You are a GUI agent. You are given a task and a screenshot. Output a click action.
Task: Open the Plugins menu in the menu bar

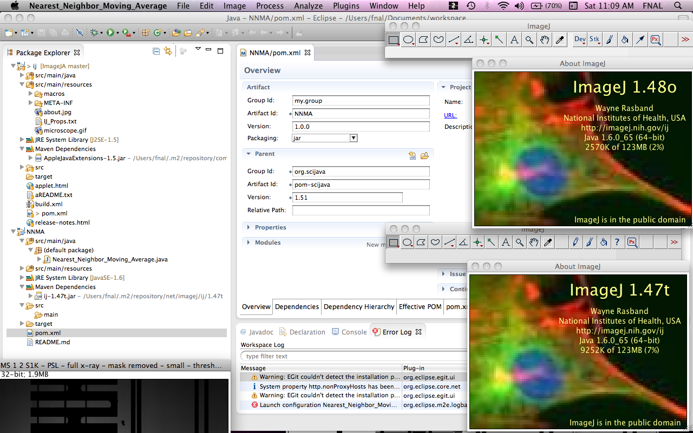coord(346,6)
